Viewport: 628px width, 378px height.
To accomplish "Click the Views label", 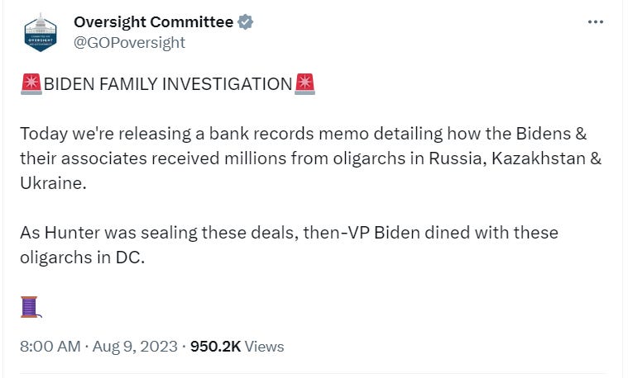I will pos(265,347).
